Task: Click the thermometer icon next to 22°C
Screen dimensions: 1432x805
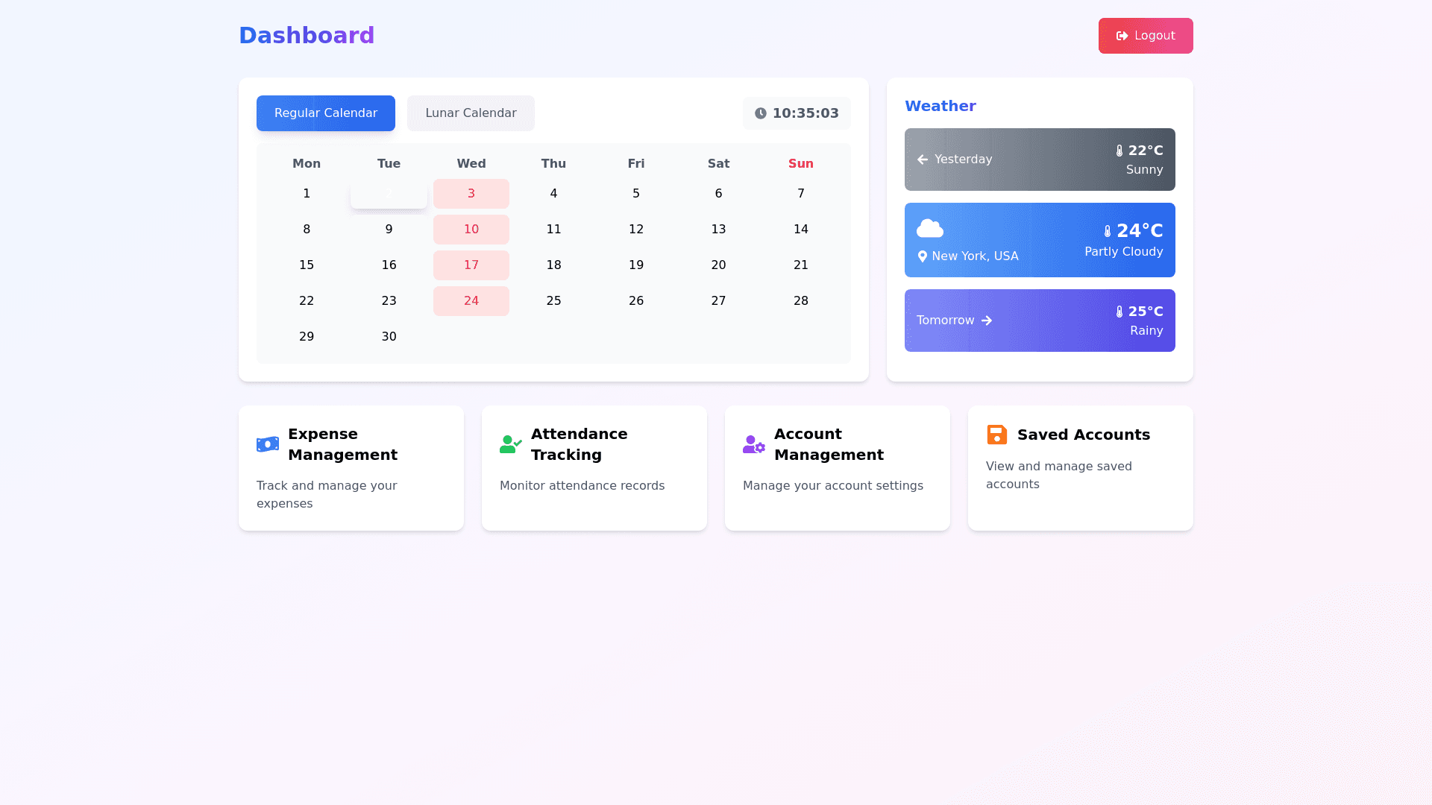Action: pos(1119,150)
